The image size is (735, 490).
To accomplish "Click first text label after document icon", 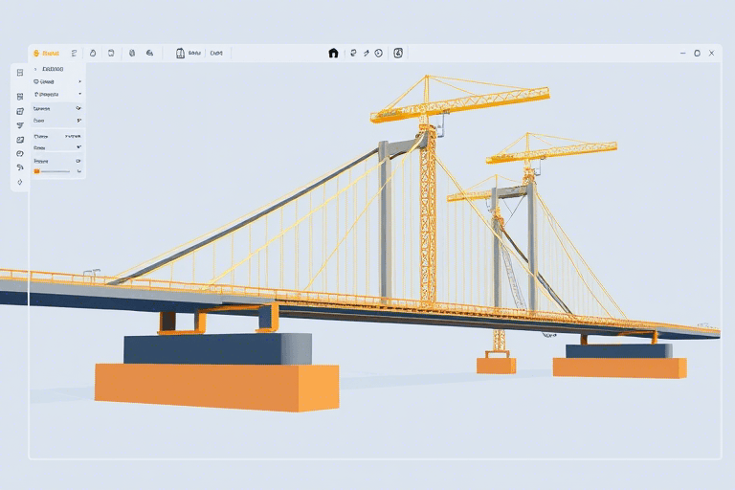I will coord(195,54).
